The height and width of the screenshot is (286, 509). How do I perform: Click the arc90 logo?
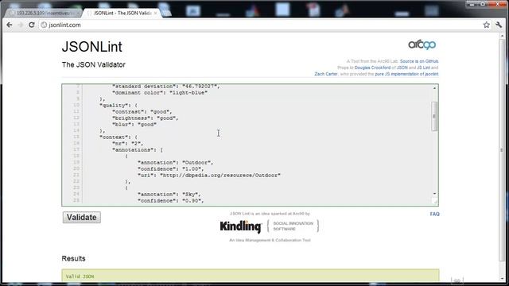[422, 44]
